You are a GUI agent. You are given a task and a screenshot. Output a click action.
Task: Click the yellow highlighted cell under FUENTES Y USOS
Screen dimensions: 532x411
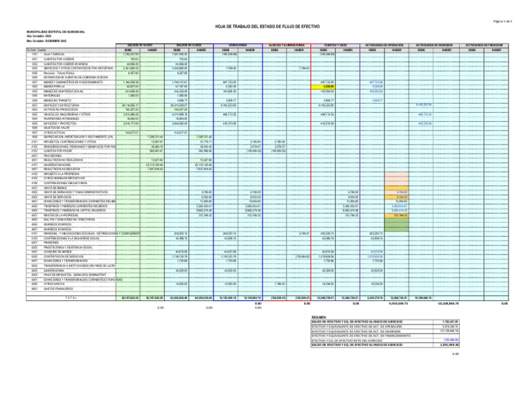323,86
